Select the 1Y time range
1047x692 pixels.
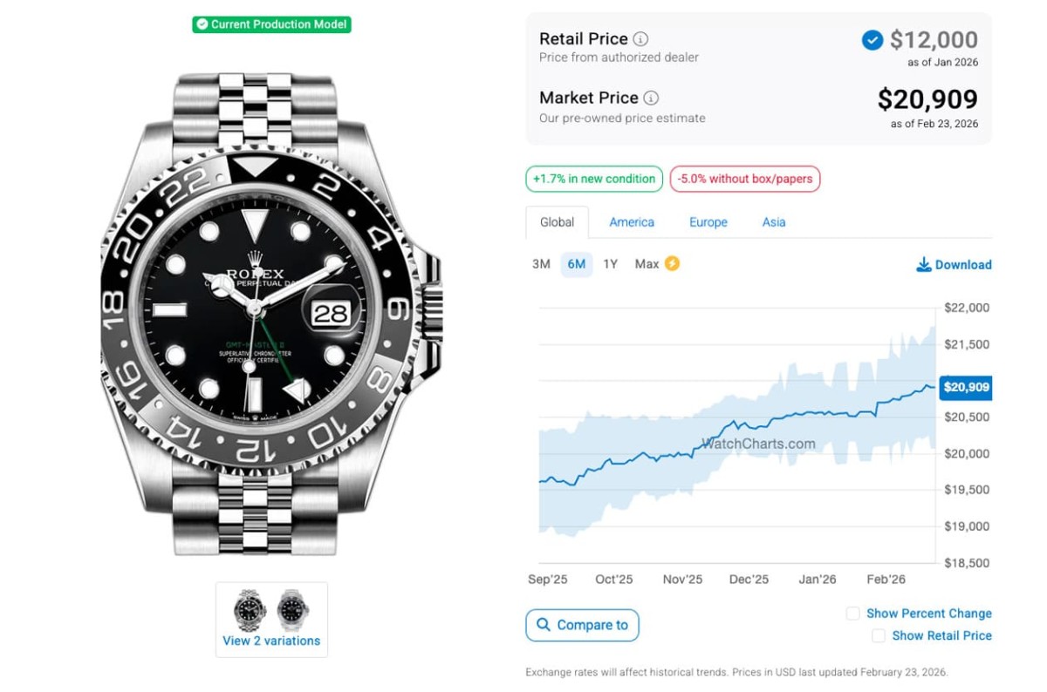pyautogui.click(x=610, y=264)
